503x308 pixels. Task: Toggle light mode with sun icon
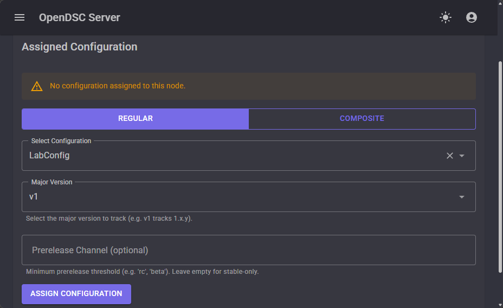click(x=445, y=17)
